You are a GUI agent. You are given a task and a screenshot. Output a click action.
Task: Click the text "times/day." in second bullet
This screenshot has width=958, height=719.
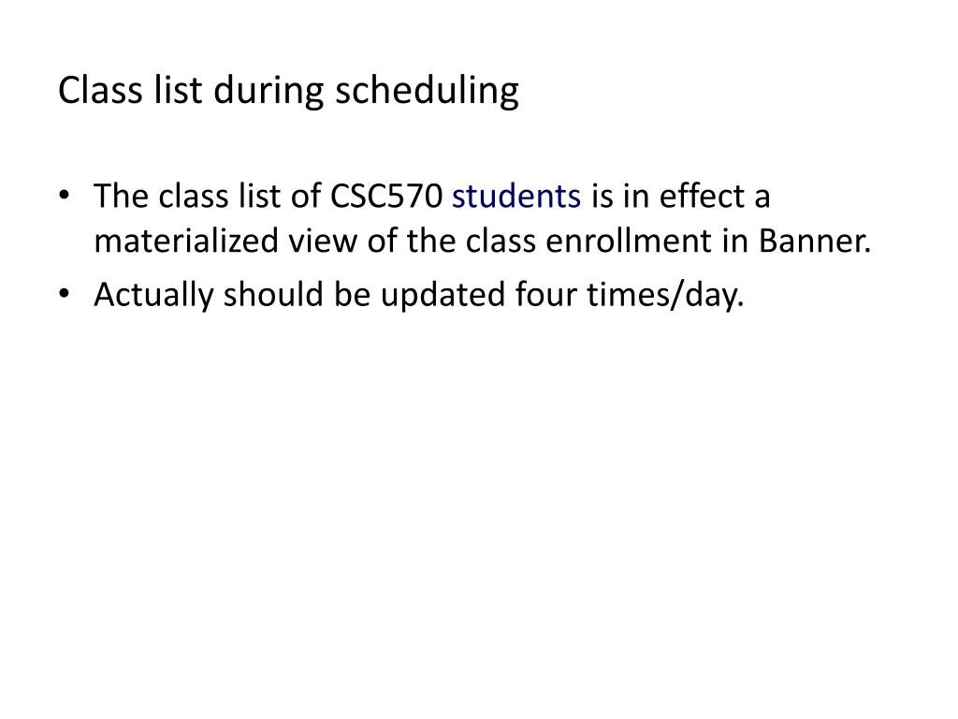tap(665, 295)
